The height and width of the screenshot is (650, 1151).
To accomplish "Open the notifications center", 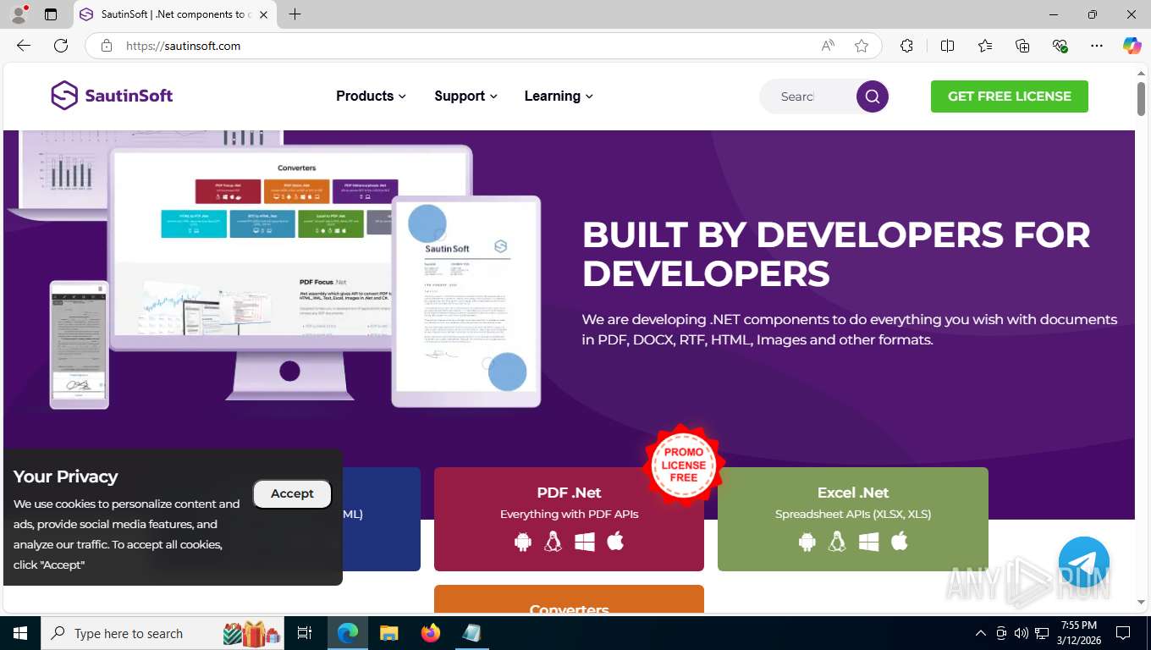I will 1123,633.
